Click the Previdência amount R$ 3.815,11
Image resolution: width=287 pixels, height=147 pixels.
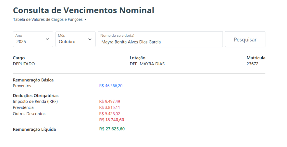pos(110,108)
